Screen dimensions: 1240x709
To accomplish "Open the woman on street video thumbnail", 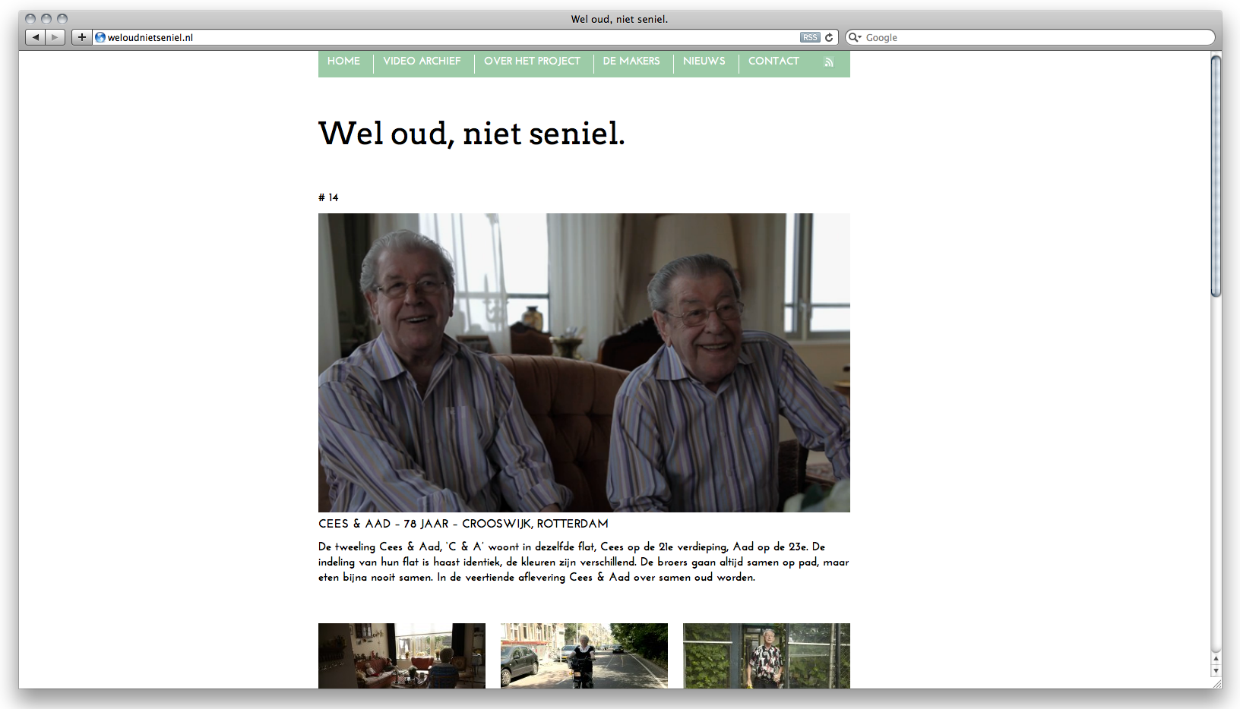I will tap(584, 656).
